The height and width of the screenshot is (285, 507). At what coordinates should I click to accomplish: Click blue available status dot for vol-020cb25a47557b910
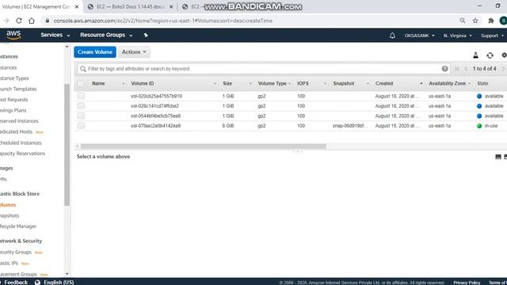pyautogui.click(x=479, y=96)
